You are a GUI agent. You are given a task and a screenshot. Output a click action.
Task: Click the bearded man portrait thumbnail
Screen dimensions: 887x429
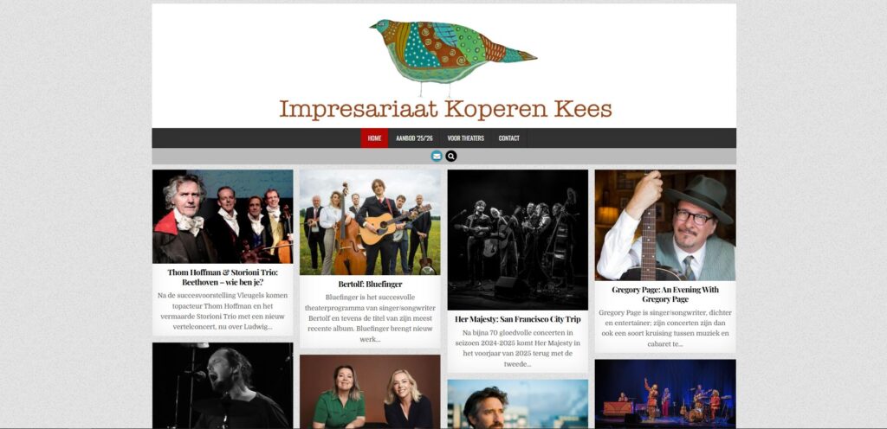pos(518,404)
